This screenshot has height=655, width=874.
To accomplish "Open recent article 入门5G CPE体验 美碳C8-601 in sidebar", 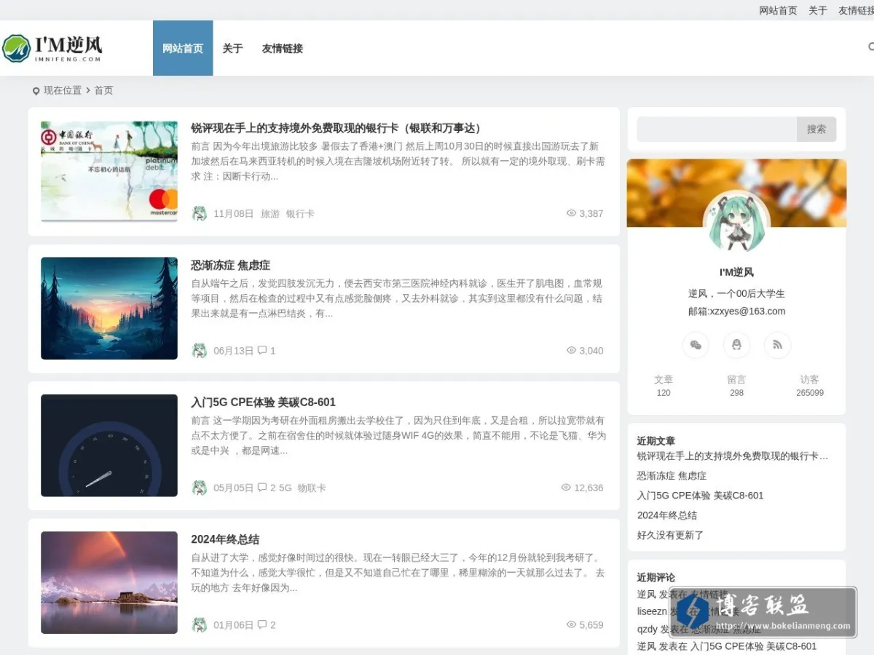I will click(x=701, y=496).
